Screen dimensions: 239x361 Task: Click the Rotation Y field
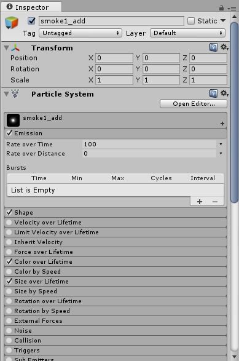(x=161, y=69)
